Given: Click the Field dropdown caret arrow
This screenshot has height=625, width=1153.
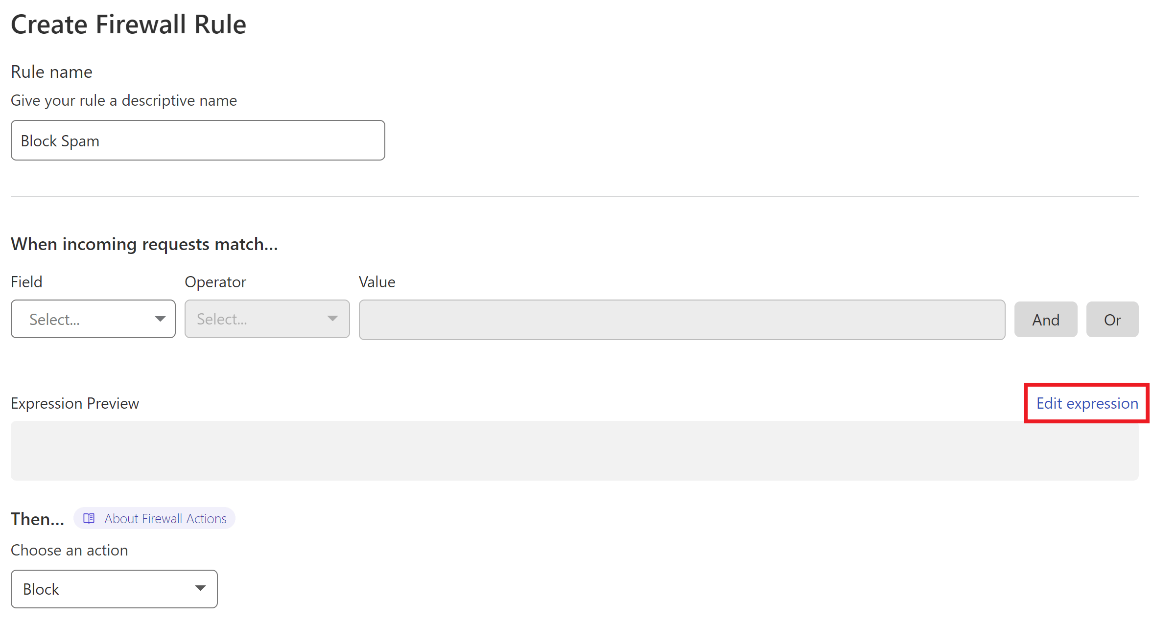Looking at the screenshot, I should (160, 319).
